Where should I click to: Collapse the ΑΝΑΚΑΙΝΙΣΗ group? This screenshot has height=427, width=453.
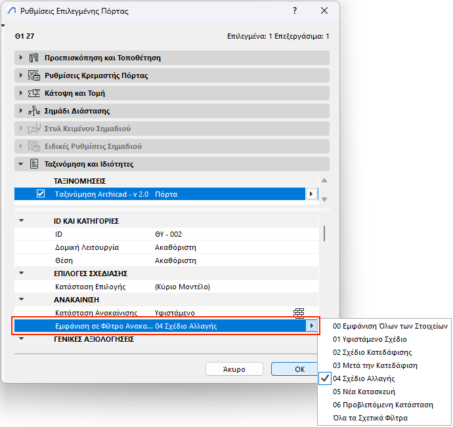(x=22, y=299)
